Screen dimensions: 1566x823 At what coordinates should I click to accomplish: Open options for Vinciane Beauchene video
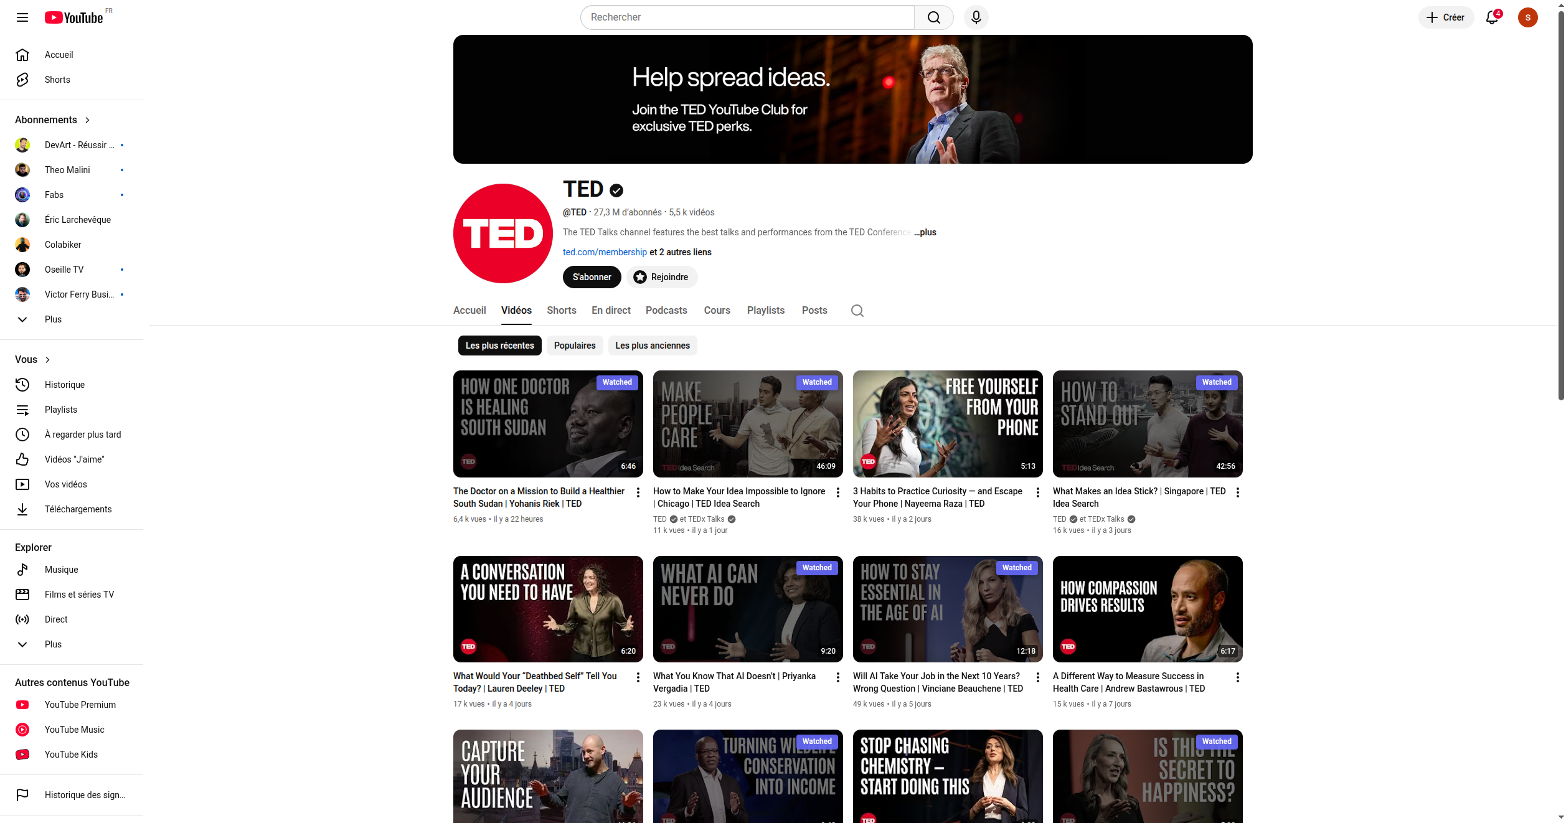(1038, 677)
